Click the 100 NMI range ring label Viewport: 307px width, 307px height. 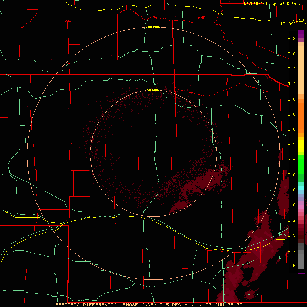tap(153, 27)
